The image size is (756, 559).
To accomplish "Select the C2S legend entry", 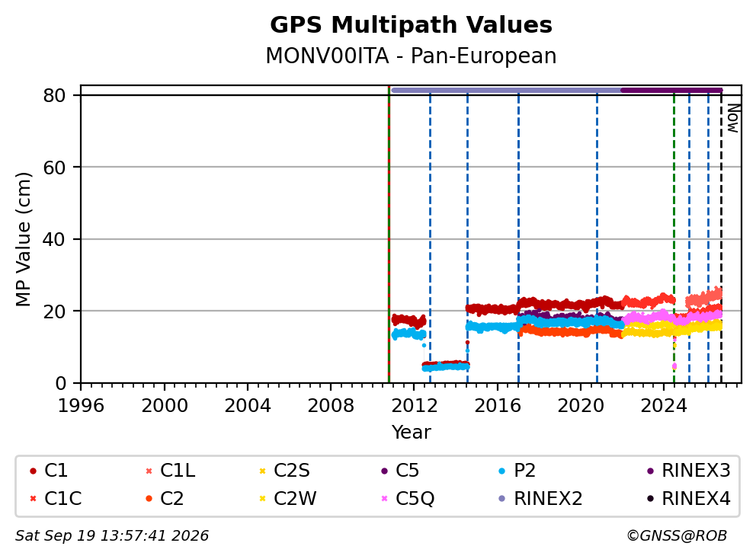I will tap(284, 471).
